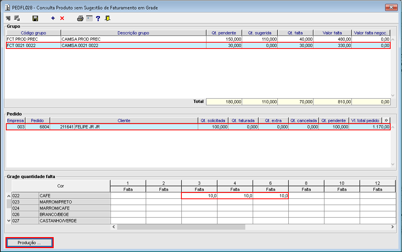Click the overlapping squares toolbar icon

tap(17, 18)
